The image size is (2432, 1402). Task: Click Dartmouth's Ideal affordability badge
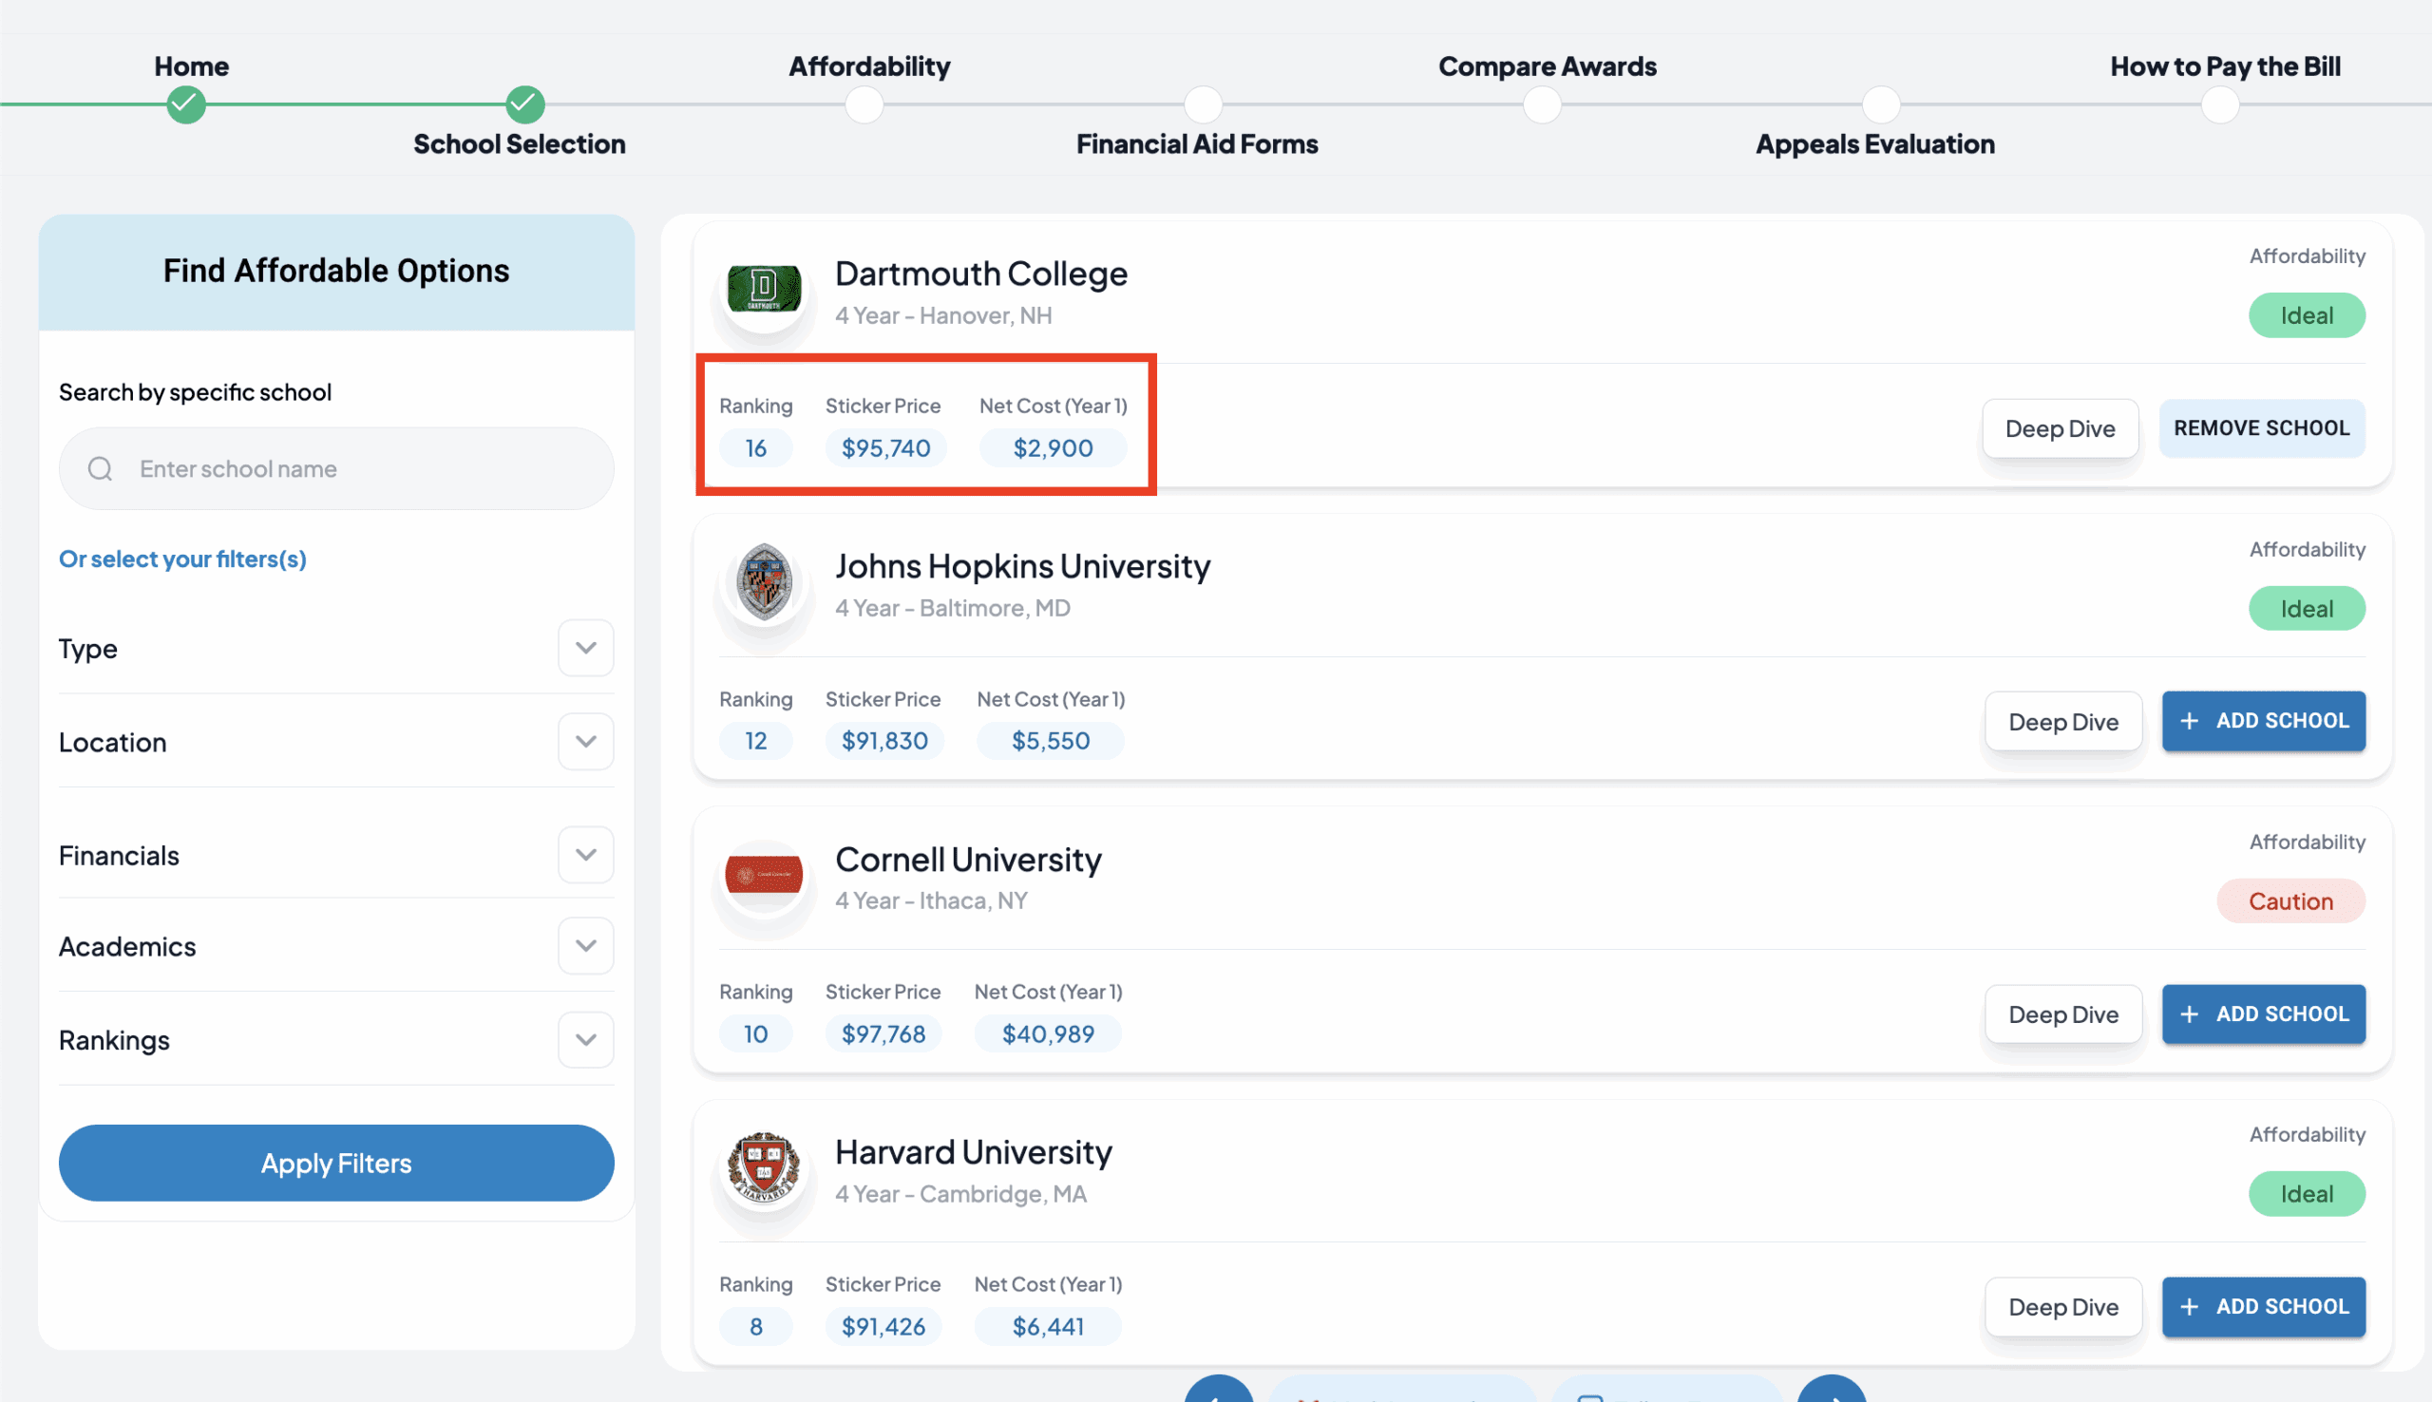(x=2306, y=316)
